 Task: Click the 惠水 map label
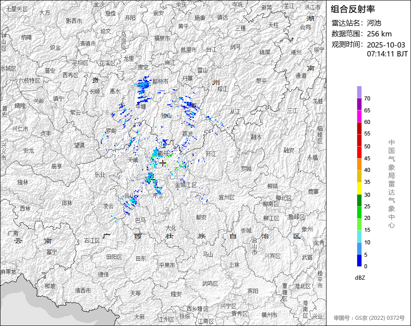tap(115, 91)
